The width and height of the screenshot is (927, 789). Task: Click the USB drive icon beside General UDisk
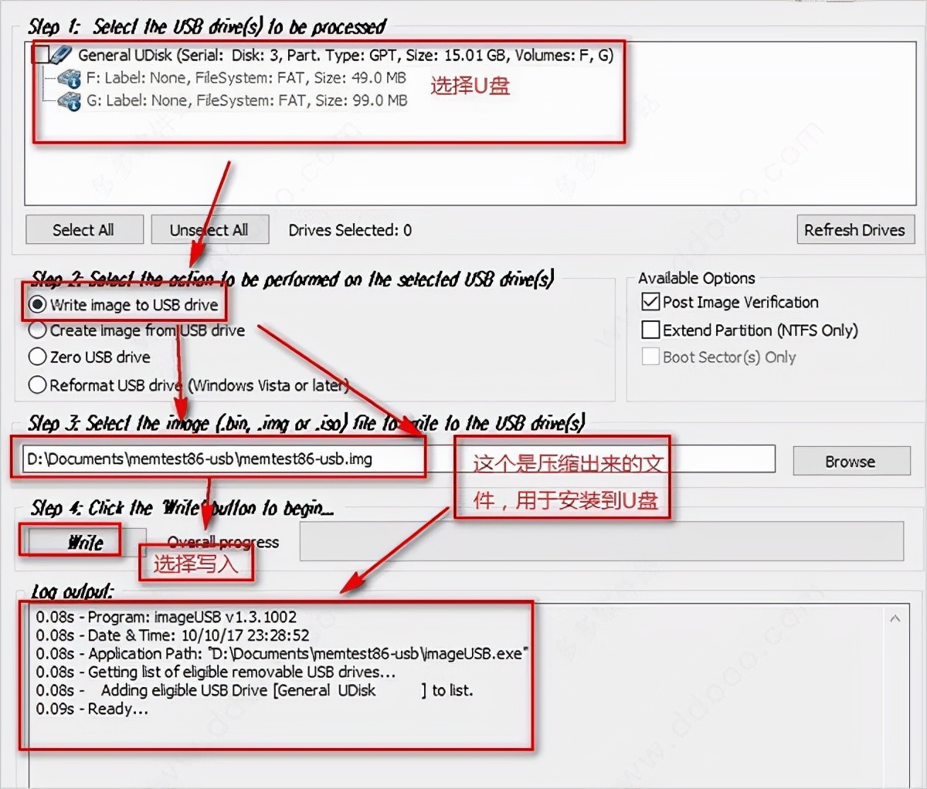pyautogui.click(x=62, y=55)
